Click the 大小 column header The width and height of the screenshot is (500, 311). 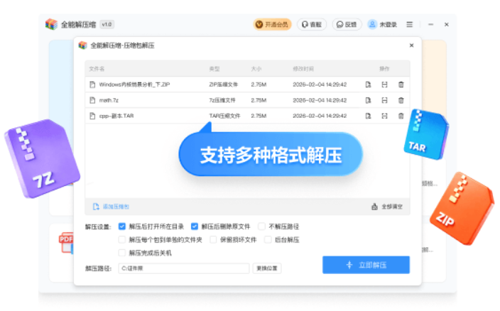click(256, 68)
